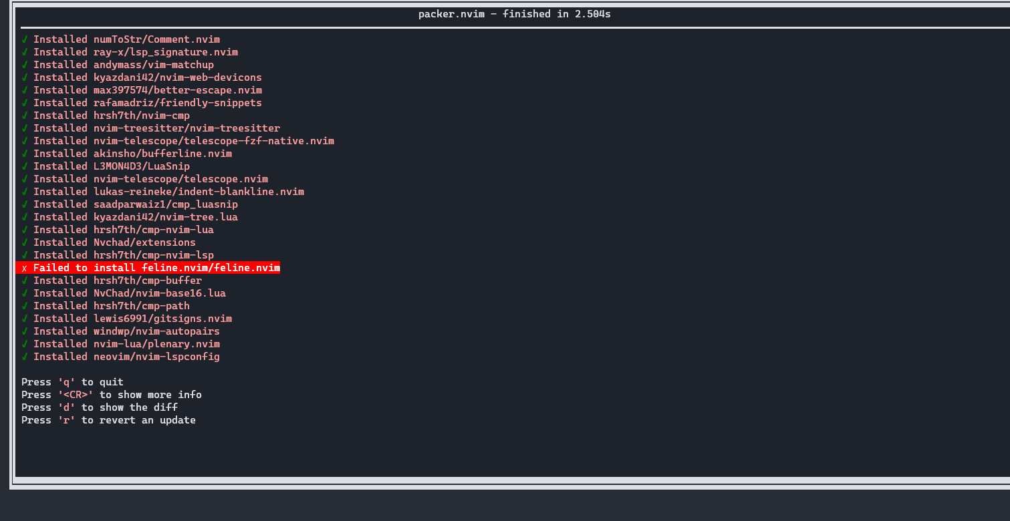Click the checkmark icon beside nvim-treesitter entry
This screenshot has height=521, width=1010.
[25, 128]
